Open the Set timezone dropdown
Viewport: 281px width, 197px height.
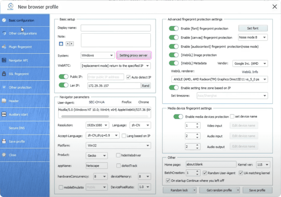[x=232, y=96]
